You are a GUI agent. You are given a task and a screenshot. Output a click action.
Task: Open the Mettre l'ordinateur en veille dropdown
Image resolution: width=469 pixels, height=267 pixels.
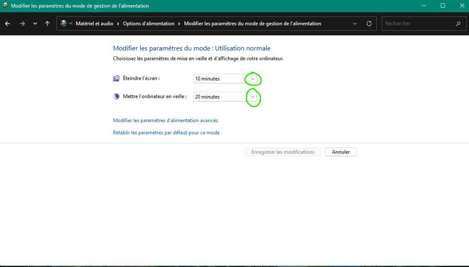click(225, 96)
